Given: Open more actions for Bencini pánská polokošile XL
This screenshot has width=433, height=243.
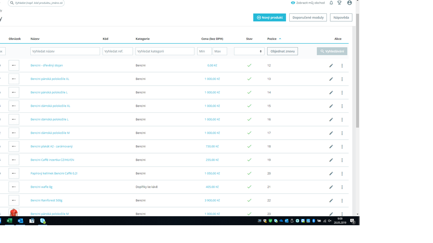Looking at the screenshot, I should tap(342, 79).
